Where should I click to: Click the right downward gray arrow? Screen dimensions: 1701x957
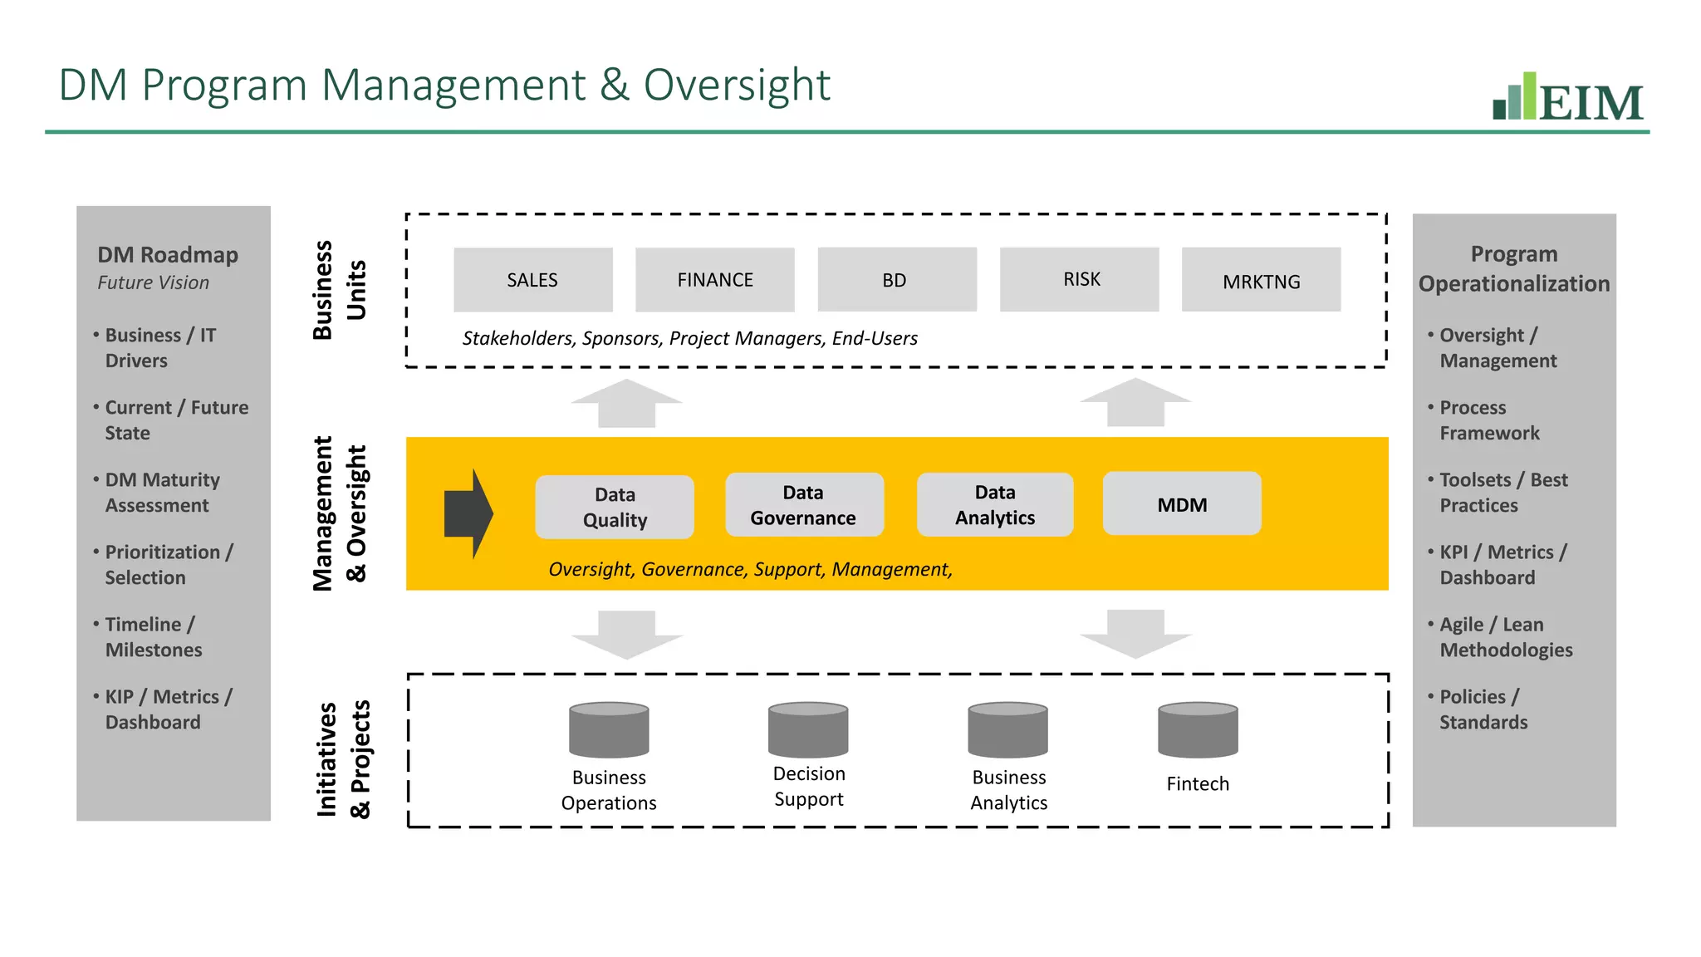tap(1135, 633)
